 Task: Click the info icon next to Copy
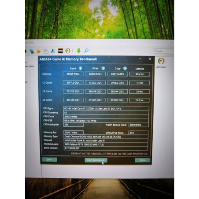pos(125,68)
